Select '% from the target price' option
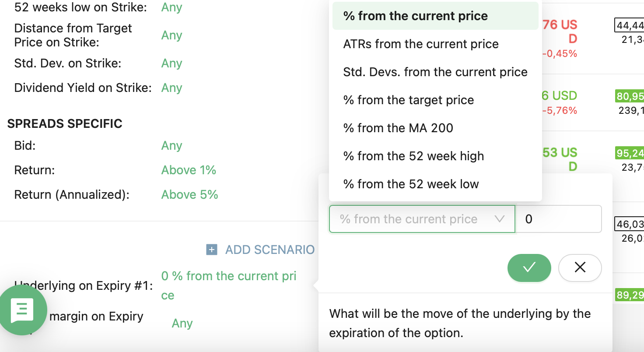 (409, 100)
